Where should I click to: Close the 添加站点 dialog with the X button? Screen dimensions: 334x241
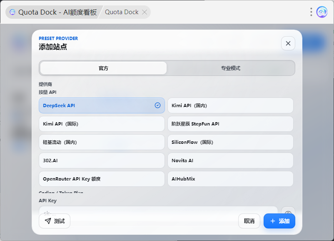pos(288,43)
